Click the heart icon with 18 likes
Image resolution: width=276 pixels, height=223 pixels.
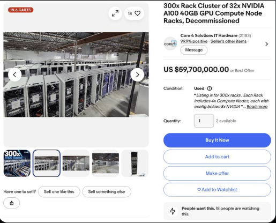click(134, 13)
